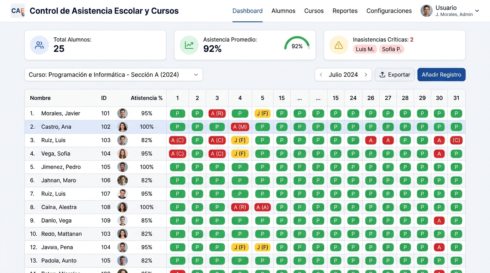Click Javier Morales' A (R) mark on day 3
Screen dimensions: 490x273
pos(217,113)
